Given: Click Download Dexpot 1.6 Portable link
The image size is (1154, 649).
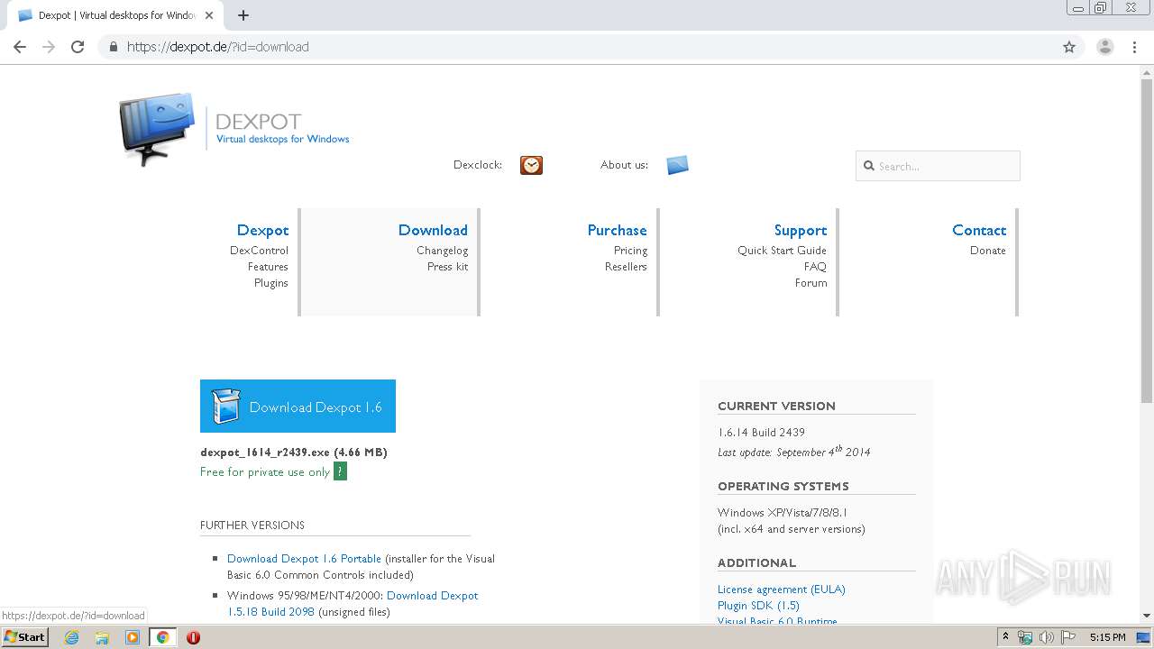Looking at the screenshot, I should pyautogui.click(x=304, y=559).
